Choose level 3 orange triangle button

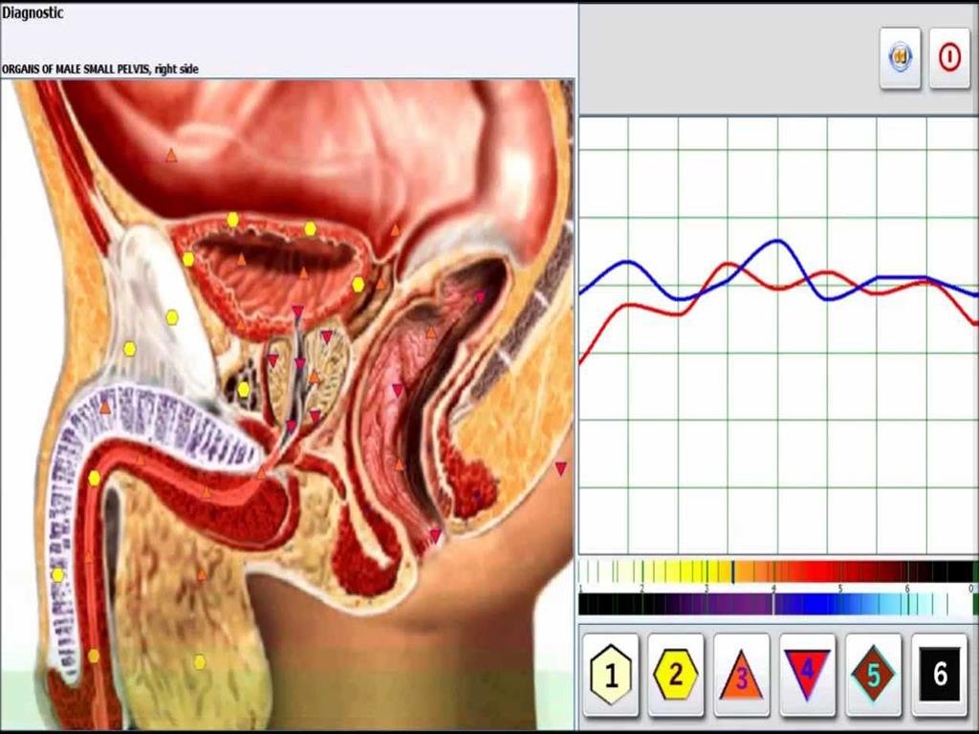[x=741, y=676]
